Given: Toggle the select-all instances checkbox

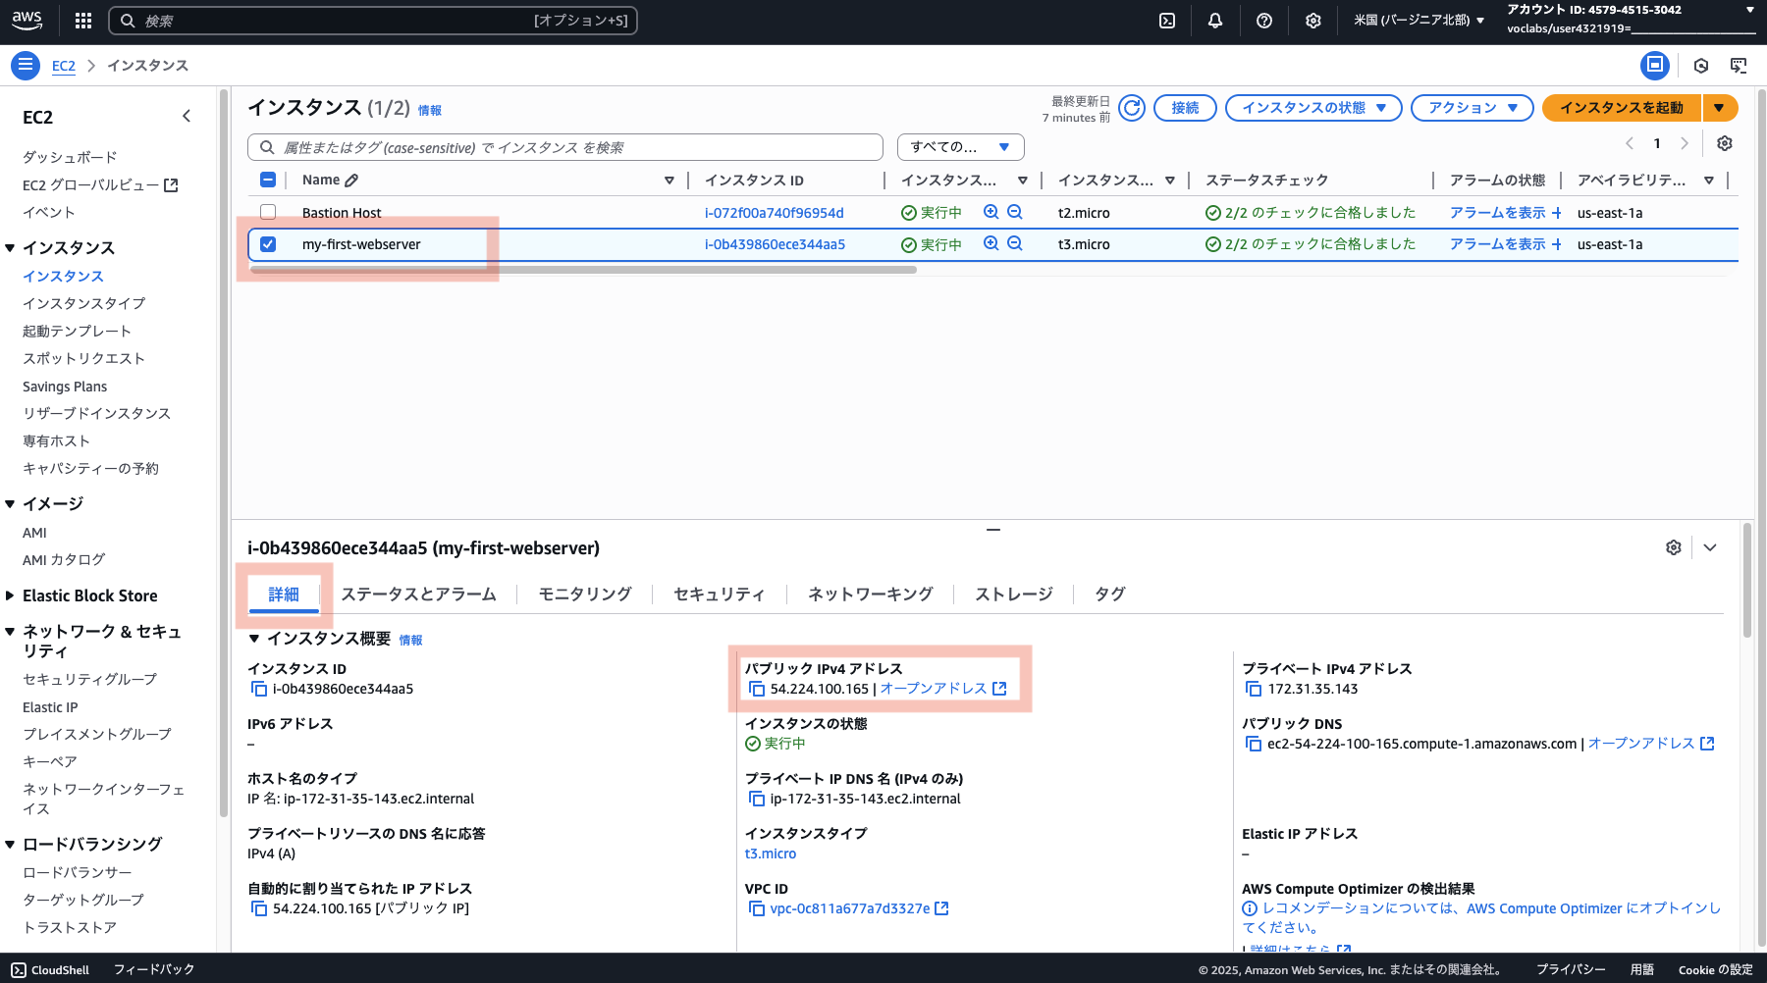Looking at the screenshot, I should 268,180.
